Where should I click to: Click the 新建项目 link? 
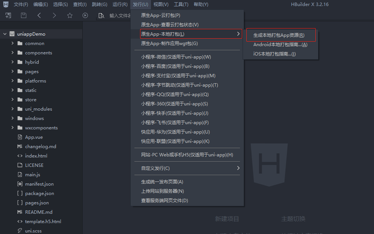tap(227, 219)
